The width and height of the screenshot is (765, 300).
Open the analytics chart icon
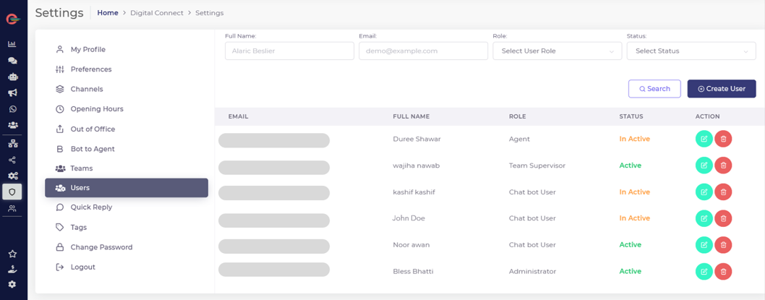point(12,44)
